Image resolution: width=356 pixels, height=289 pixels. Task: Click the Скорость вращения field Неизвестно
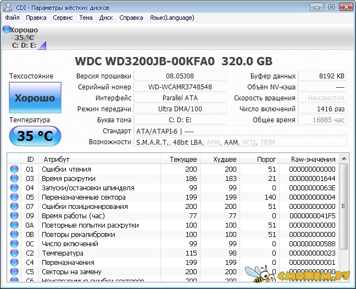coord(322,98)
